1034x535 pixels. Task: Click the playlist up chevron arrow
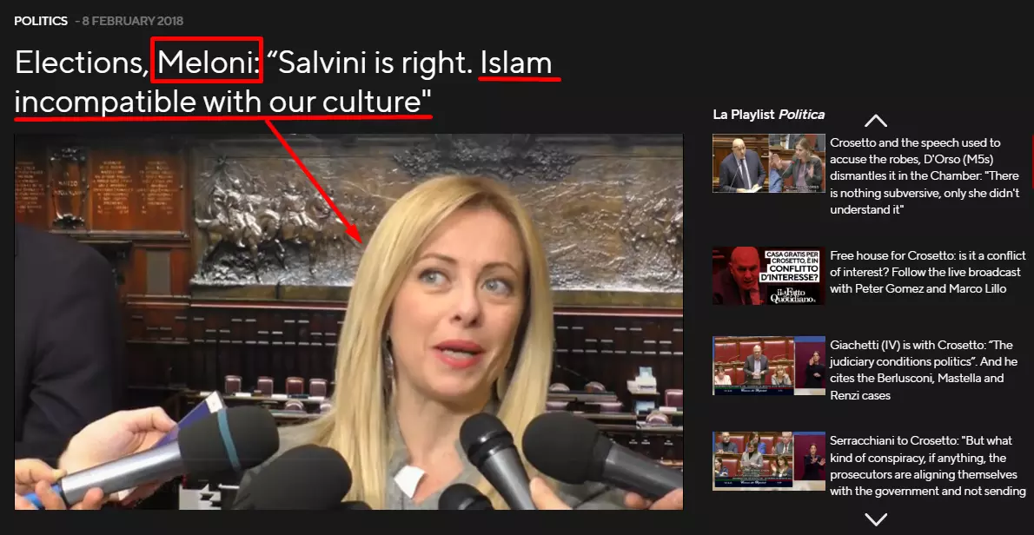[875, 121]
